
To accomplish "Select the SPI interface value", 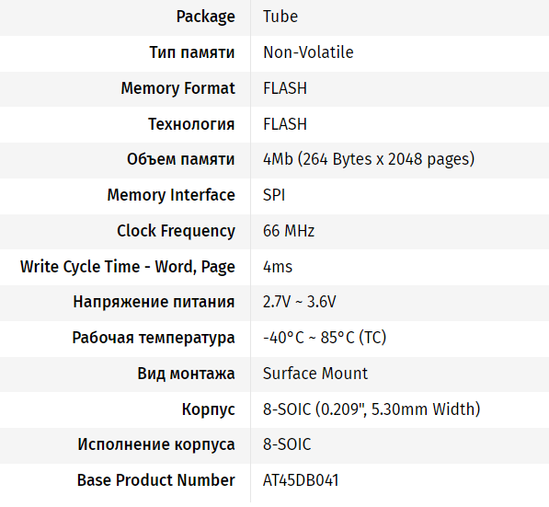I will coord(274,195).
